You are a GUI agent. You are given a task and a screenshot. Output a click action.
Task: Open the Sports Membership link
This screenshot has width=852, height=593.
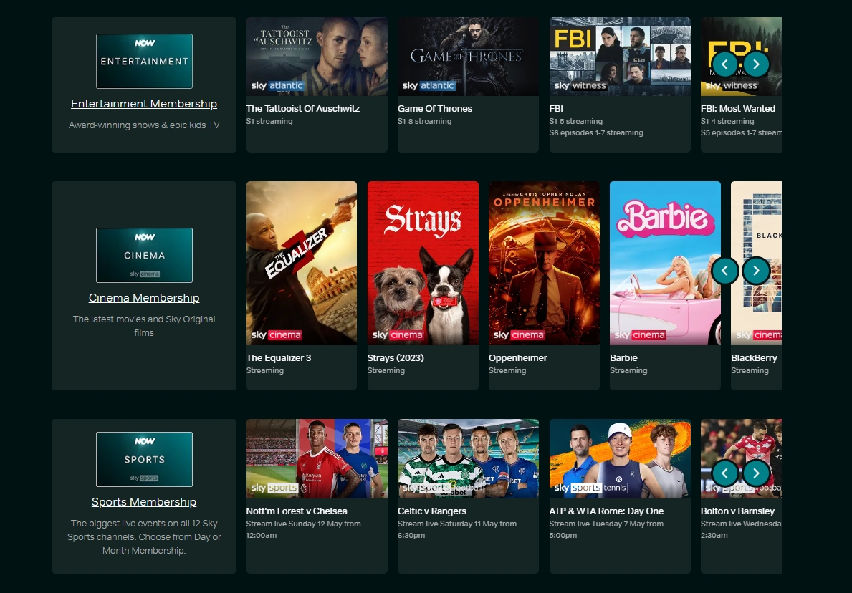click(x=144, y=502)
